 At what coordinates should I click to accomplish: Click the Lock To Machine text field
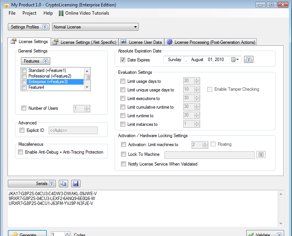pos(209,155)
